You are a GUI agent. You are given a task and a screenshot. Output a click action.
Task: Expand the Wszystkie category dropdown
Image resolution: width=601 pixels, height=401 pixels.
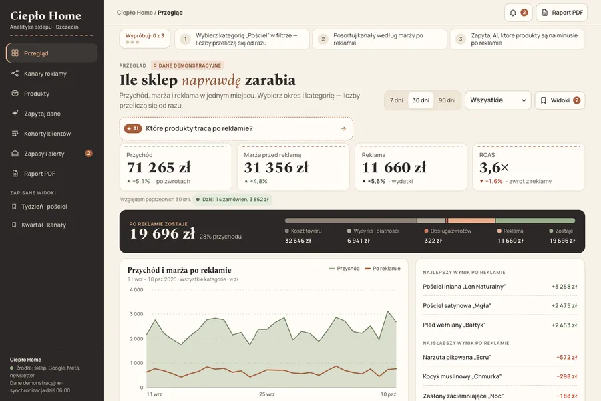click(x=498, y=100)
